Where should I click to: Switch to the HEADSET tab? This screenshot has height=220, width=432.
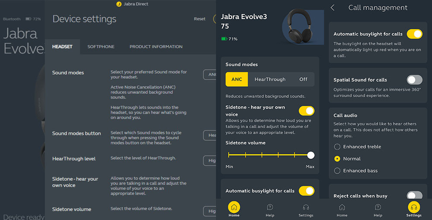point(62,47)
